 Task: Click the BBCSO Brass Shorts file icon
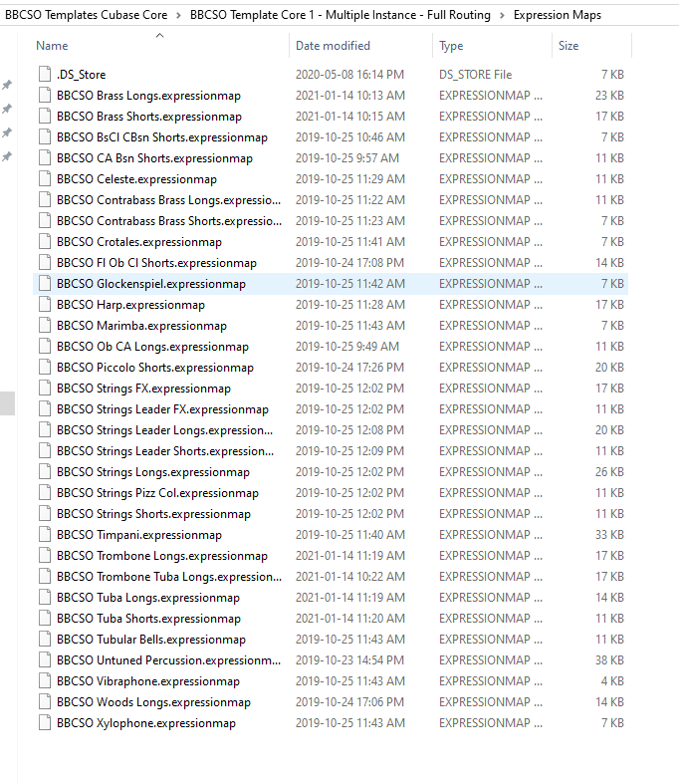45,116
